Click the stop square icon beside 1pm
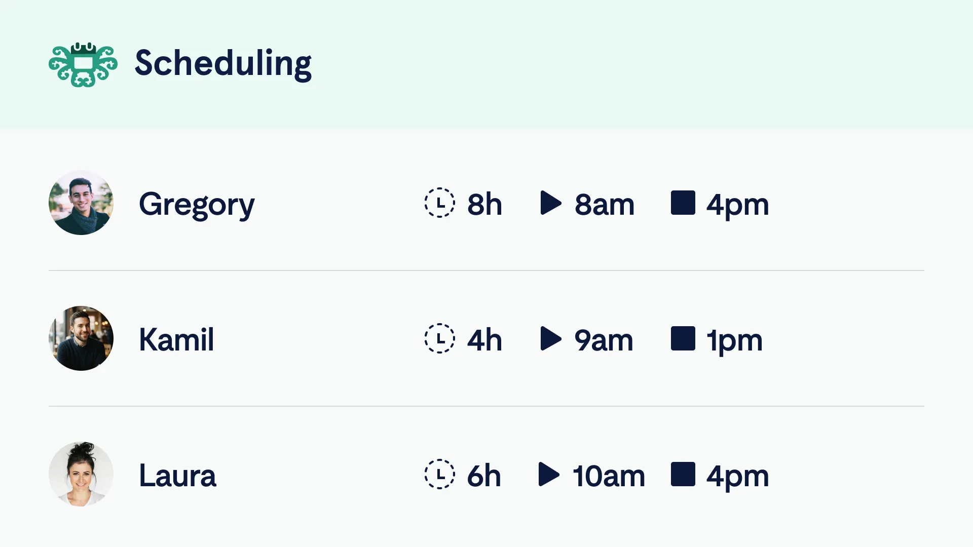This screenshot has height=547, width=973. (683, 338)
